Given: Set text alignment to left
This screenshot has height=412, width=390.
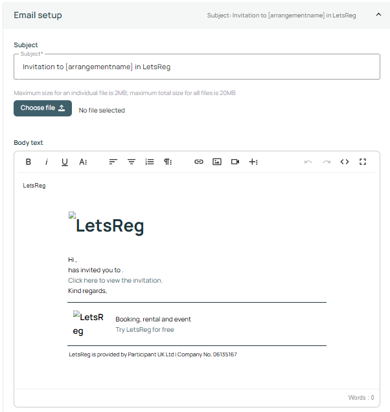Looking at the screenshot, I should pos(113,162).
